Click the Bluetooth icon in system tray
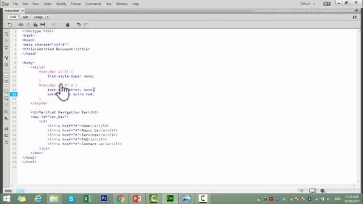This screenshot has width=363, height=204. coord(310,199)
